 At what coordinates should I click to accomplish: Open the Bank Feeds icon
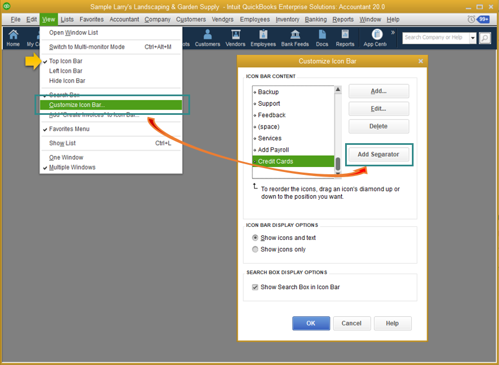295,38
